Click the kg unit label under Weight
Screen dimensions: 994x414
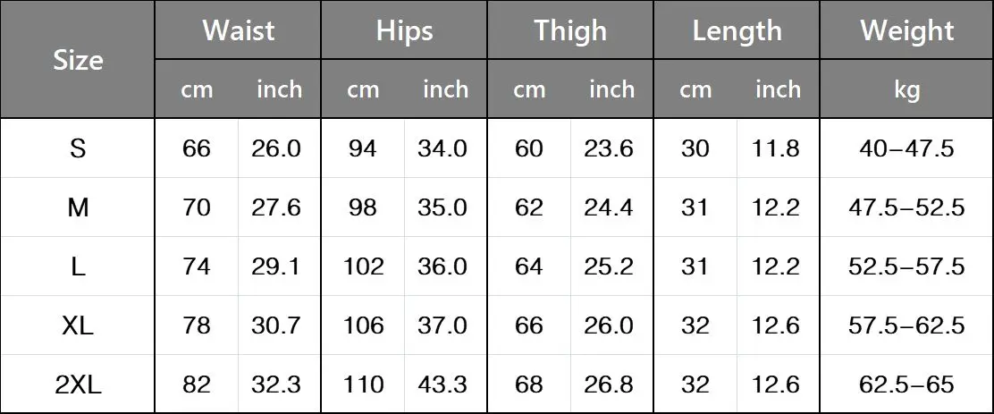(906, 89)
